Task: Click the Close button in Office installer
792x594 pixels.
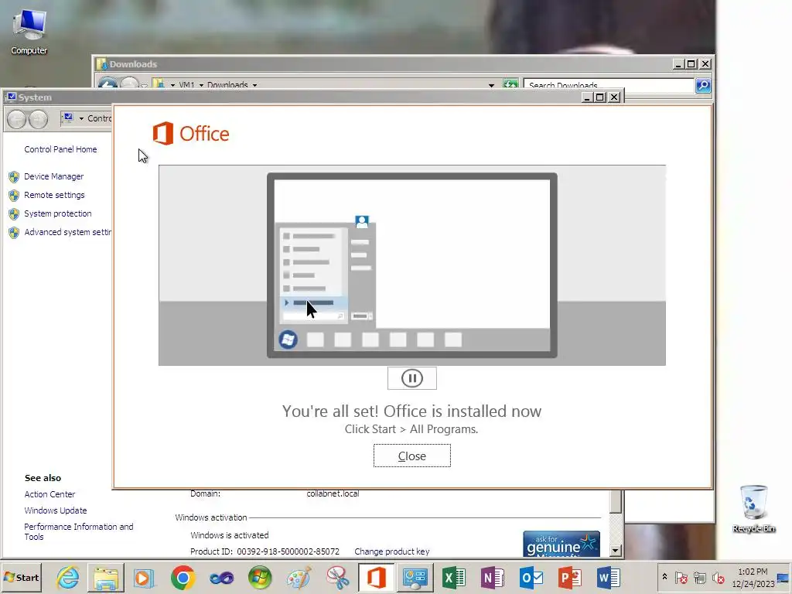Action: point(411,456)
